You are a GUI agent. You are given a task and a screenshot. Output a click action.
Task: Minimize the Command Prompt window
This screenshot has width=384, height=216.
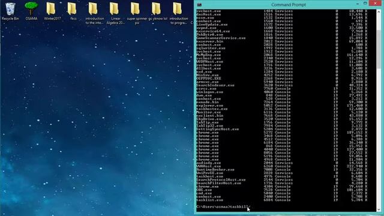click(x=358, y=4)
